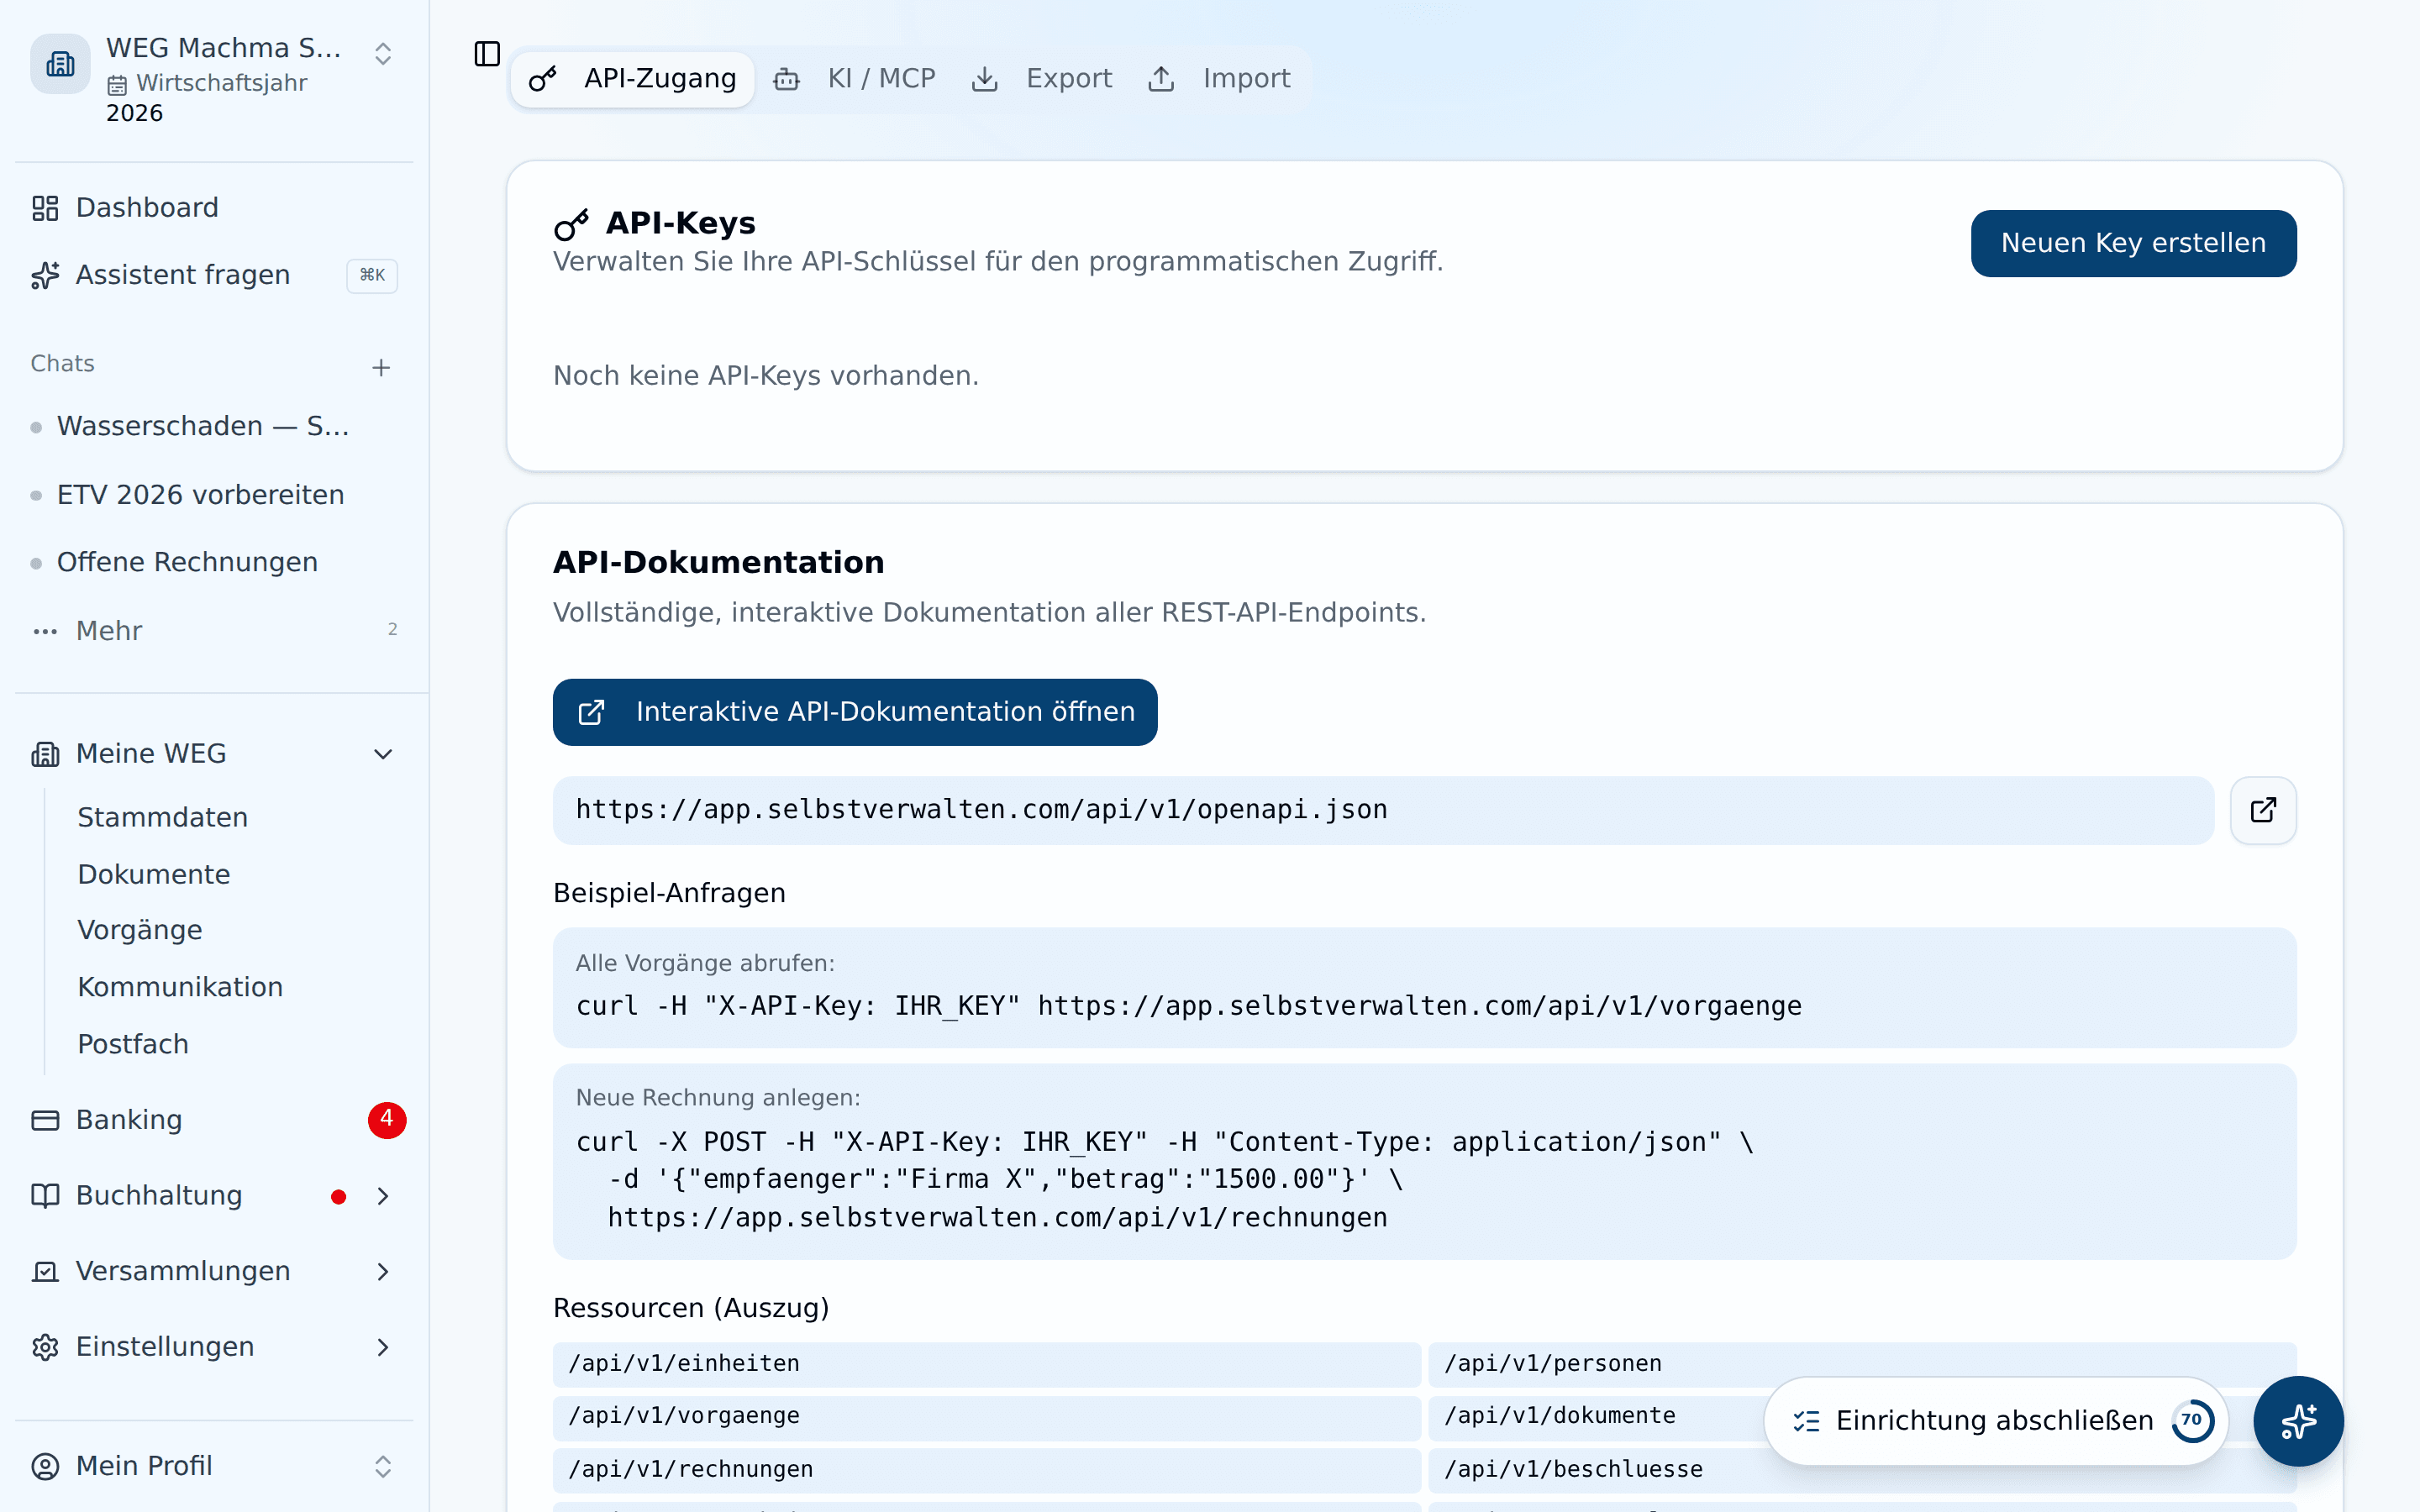Switch to the Import tab
The width and height of the screenshot is (2420, 1512).
(1219, 79)
